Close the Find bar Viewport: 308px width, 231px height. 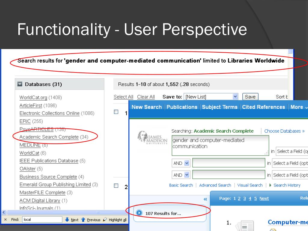(x=5, y=220)
